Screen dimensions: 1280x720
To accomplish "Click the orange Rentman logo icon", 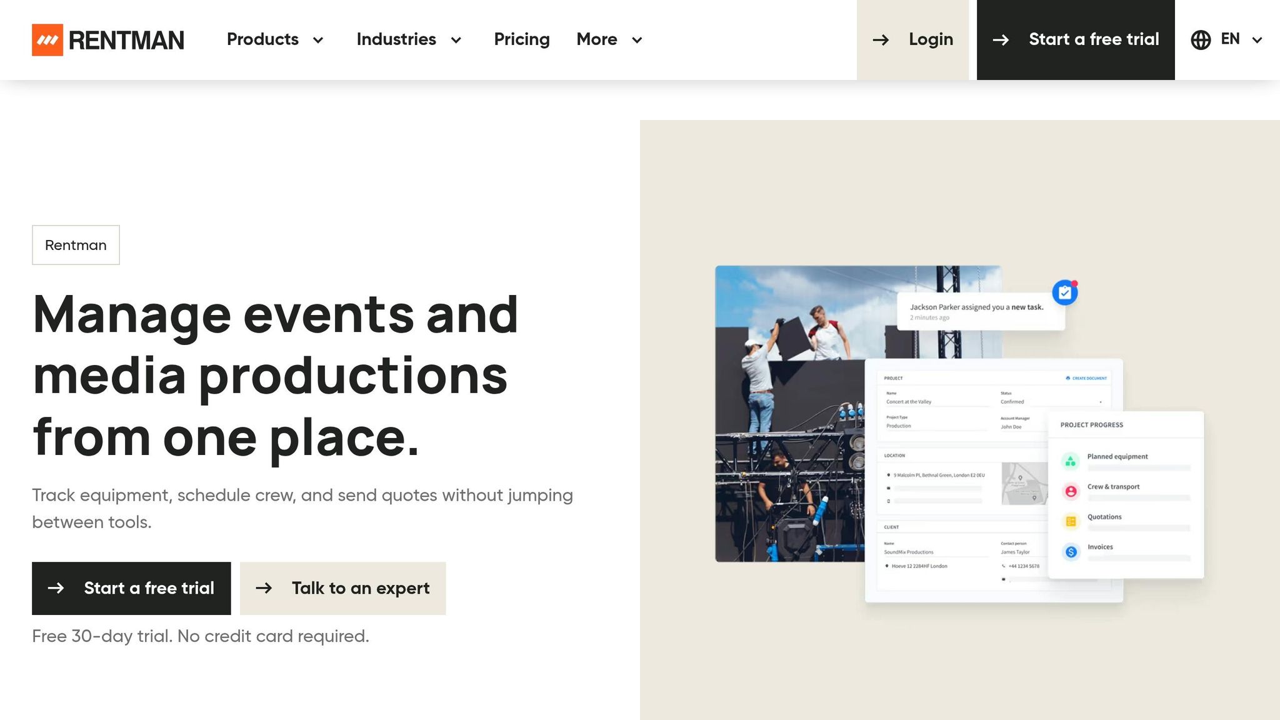I will click(x=47, y=40).
